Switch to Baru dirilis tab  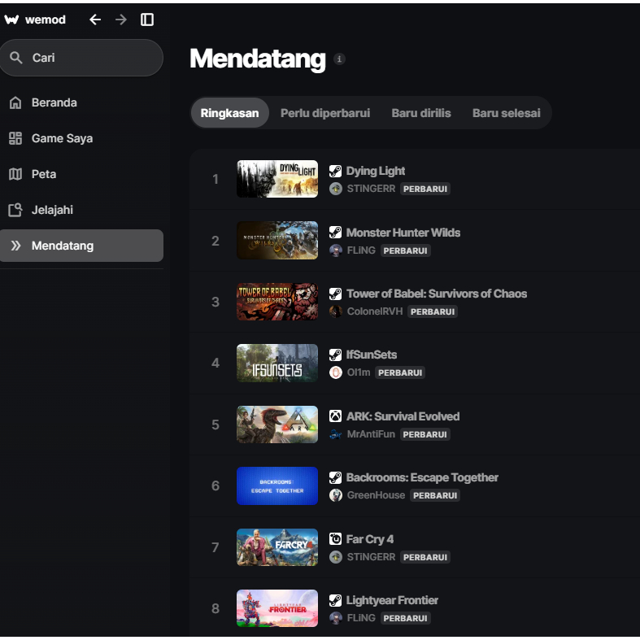pos(421,113)
